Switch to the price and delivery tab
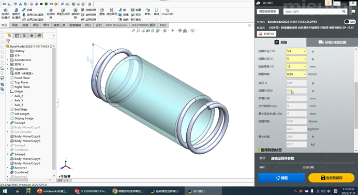The image size is (358, 195). coord(332,42)
